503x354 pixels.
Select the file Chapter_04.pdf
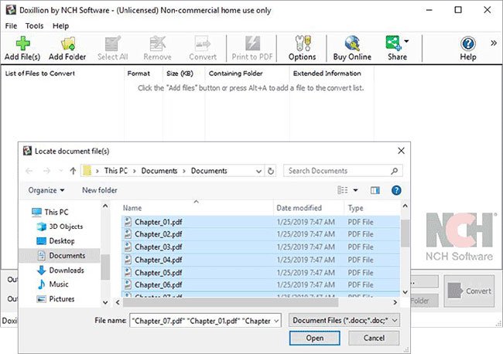coord(261,260)
